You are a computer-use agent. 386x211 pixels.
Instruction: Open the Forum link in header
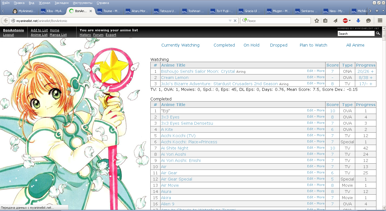click(x=98, y=35)
